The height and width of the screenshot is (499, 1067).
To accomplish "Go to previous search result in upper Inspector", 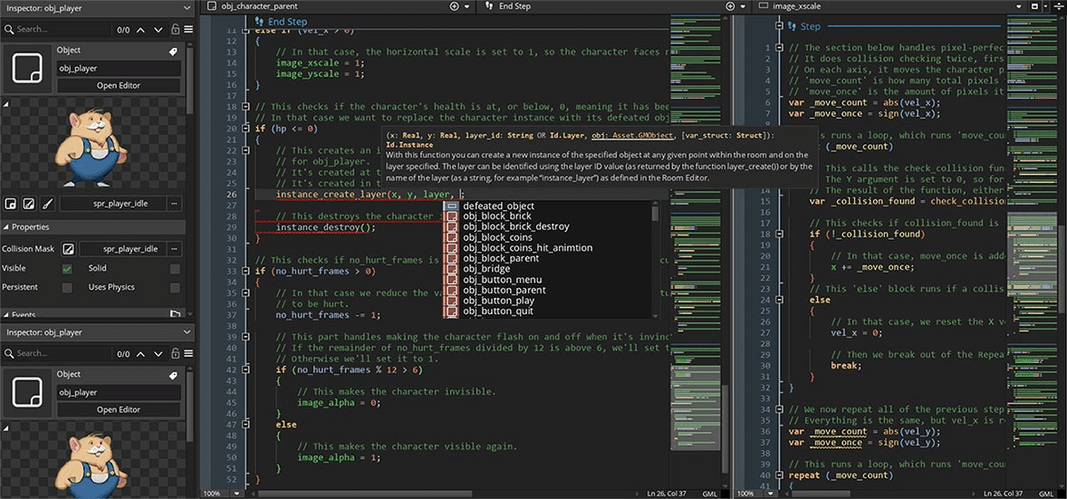I will (141, 30).
